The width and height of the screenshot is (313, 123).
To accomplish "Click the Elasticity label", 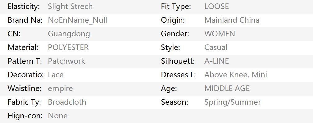I will click(24, 7).
